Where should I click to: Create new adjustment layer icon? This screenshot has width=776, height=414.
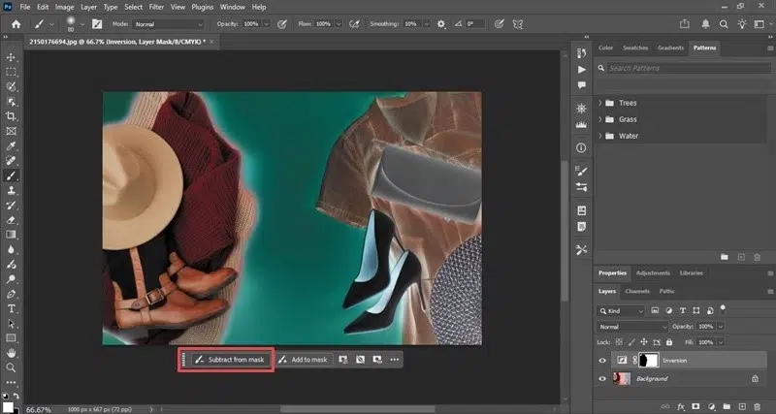point(711,406)
